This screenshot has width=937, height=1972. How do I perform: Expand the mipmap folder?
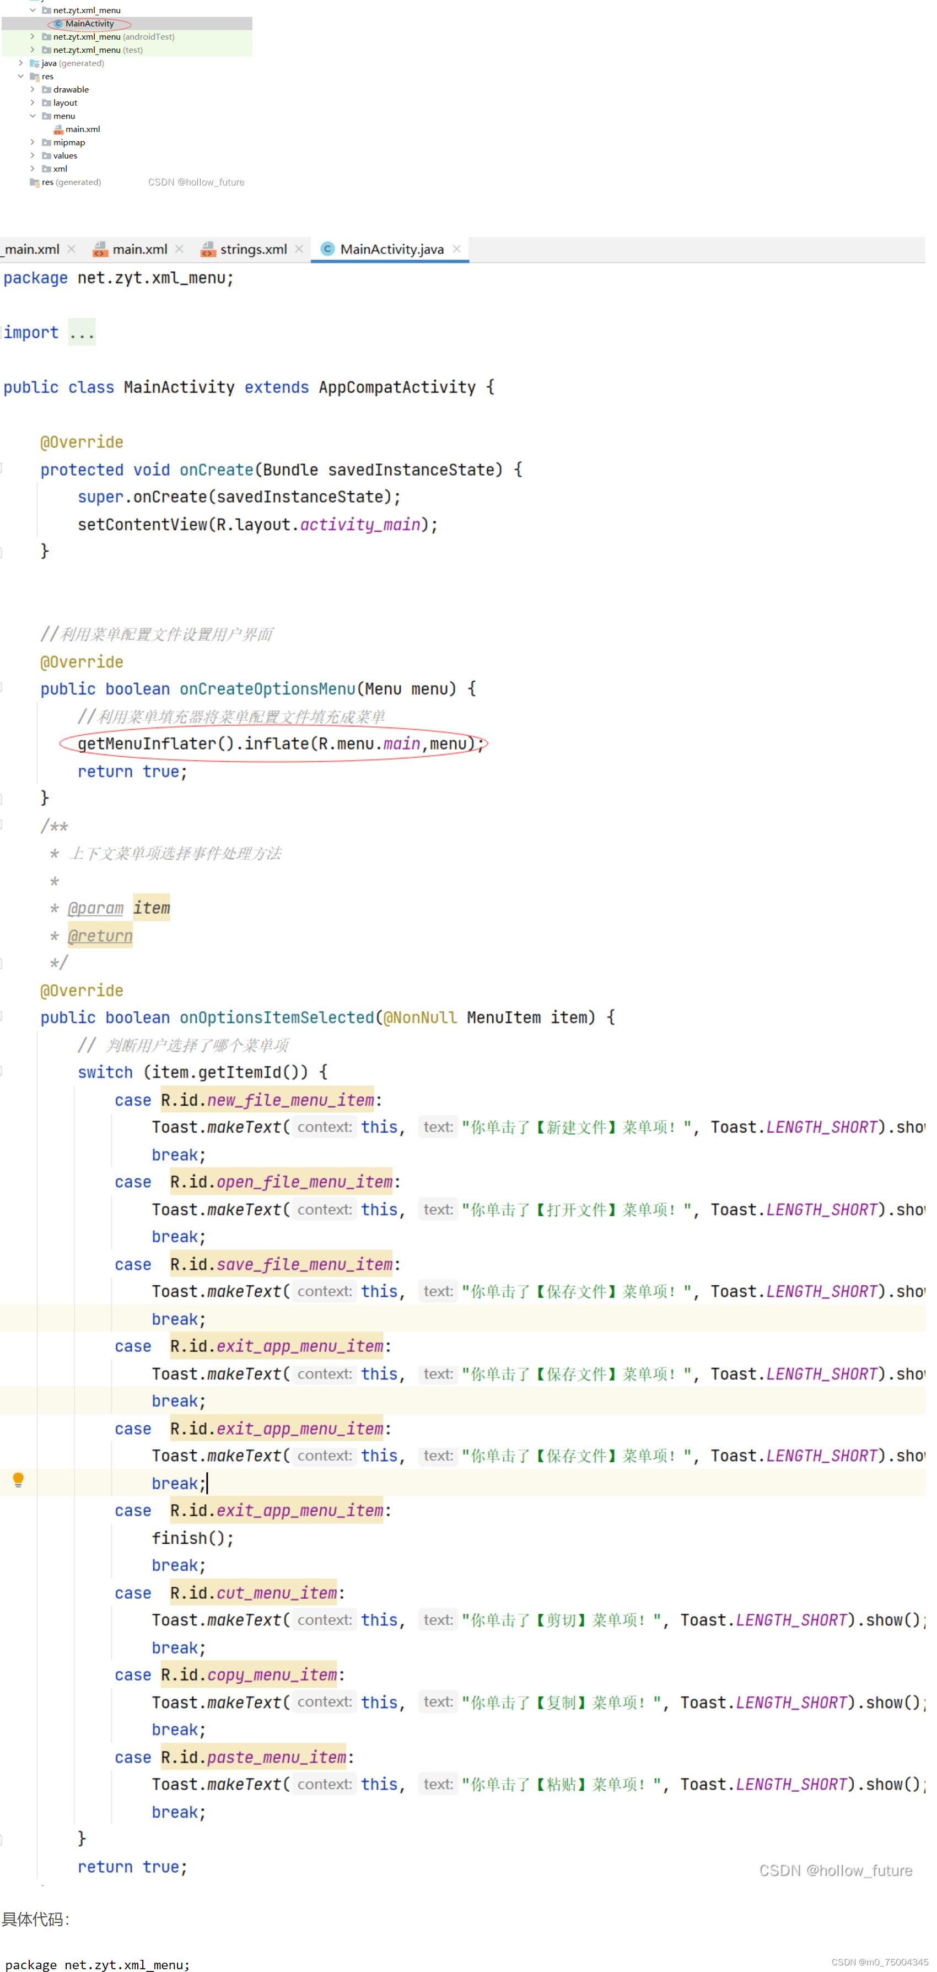[x=33, y=142]
